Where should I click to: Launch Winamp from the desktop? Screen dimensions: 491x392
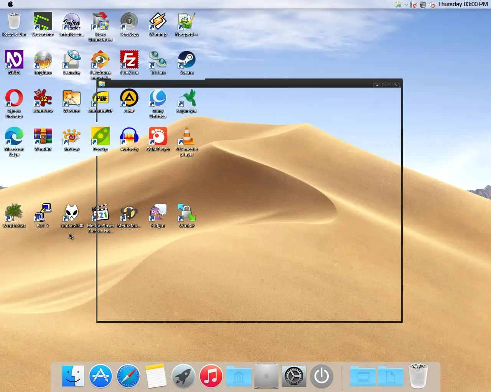[x=158, y=24]
